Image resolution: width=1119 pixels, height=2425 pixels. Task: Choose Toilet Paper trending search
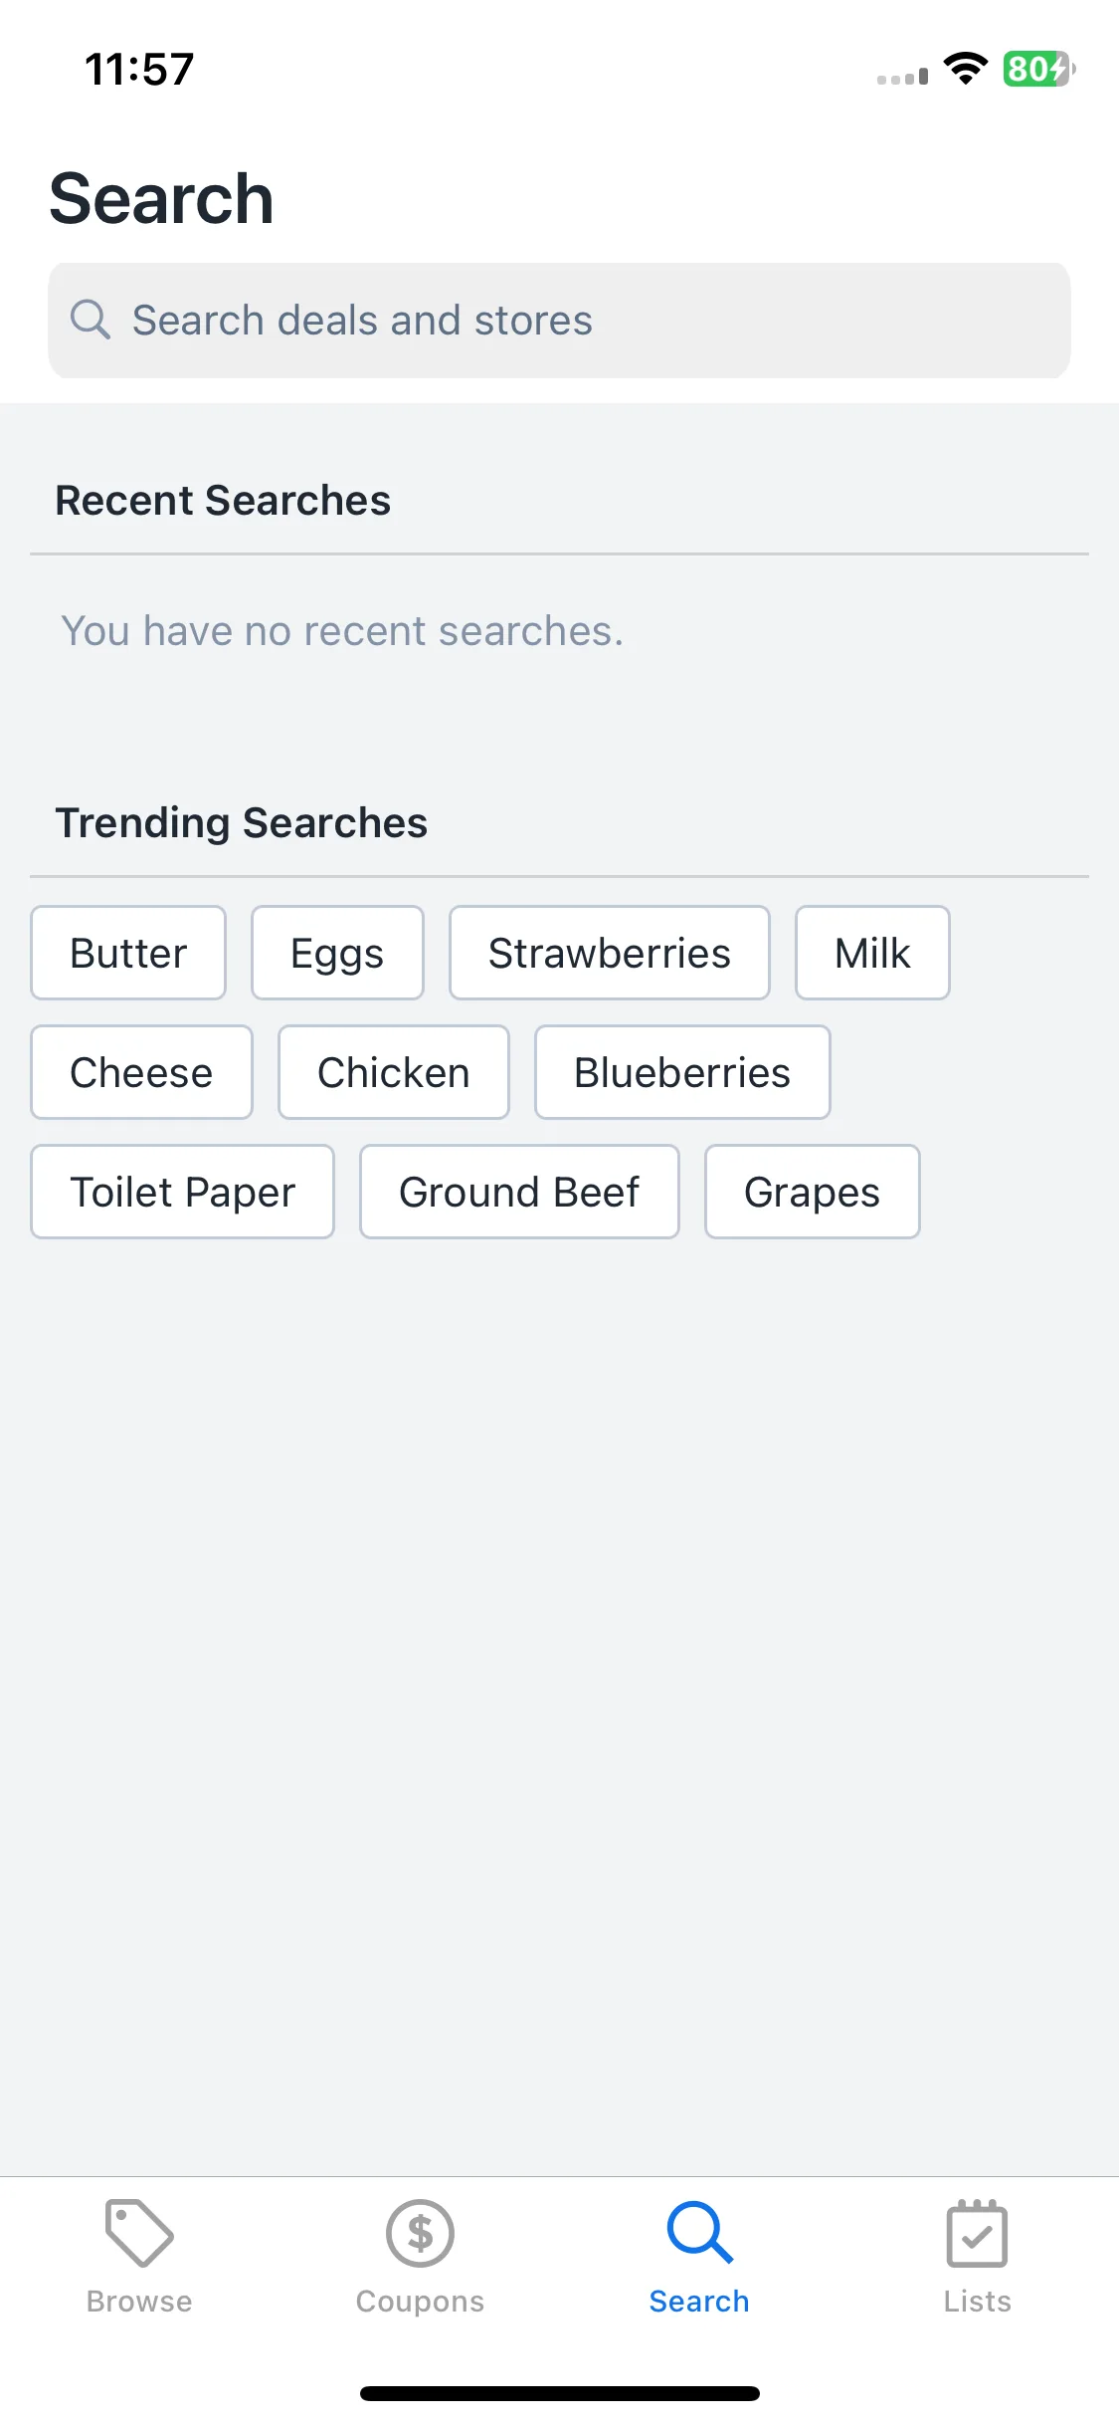pyautogui.click(x=183, y=1192)
